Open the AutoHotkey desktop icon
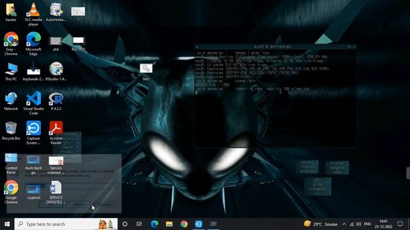 (x=56, y=12)
